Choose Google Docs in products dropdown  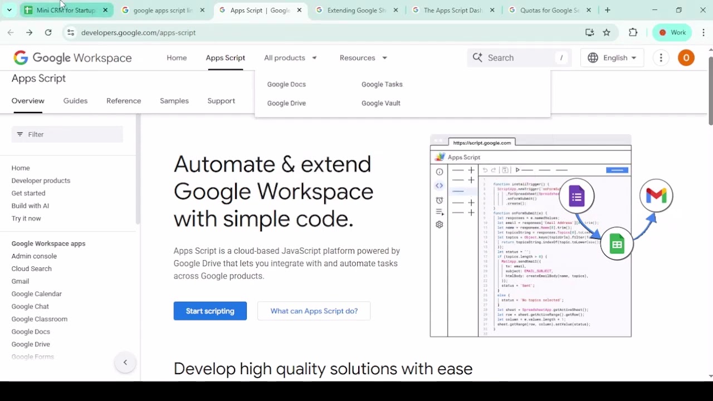[286, 84]
